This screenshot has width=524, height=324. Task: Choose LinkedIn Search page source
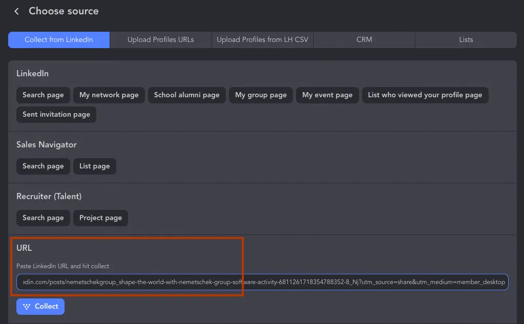[x=43, y=95]
